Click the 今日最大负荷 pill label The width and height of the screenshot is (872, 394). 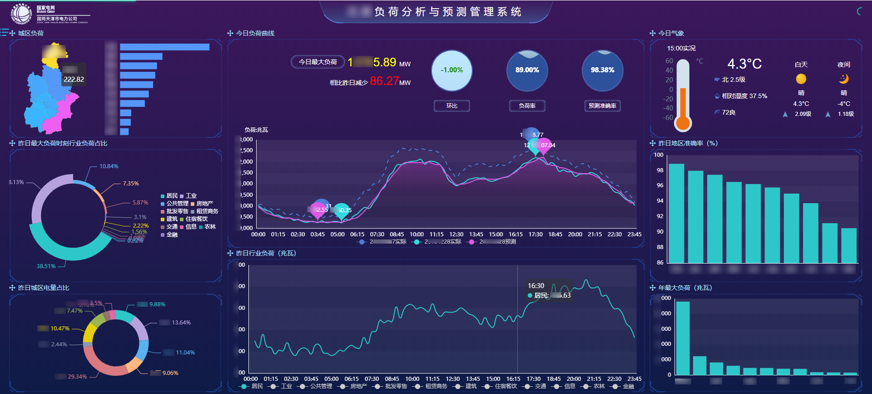317,62
